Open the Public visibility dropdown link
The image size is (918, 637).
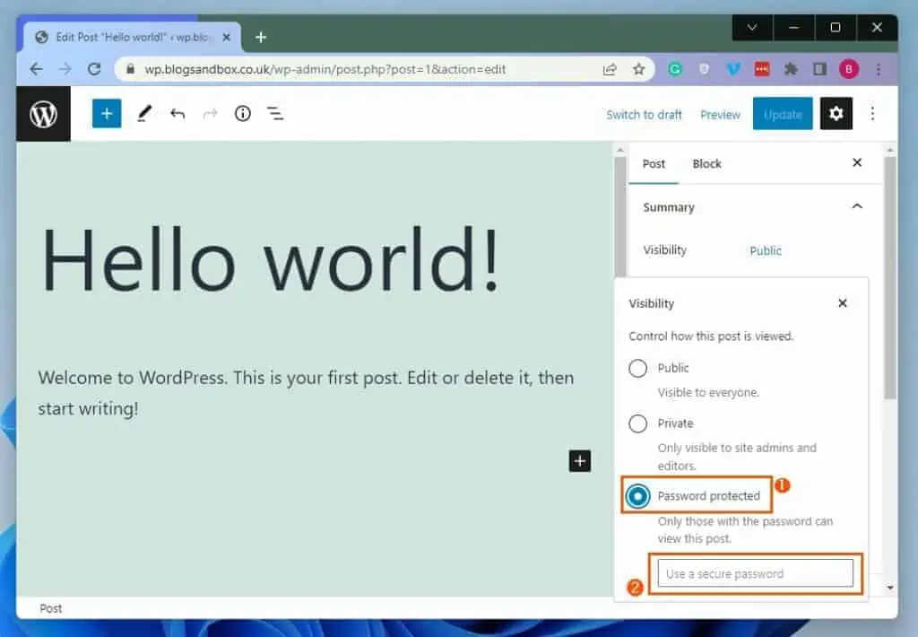(x=766, y=251)
